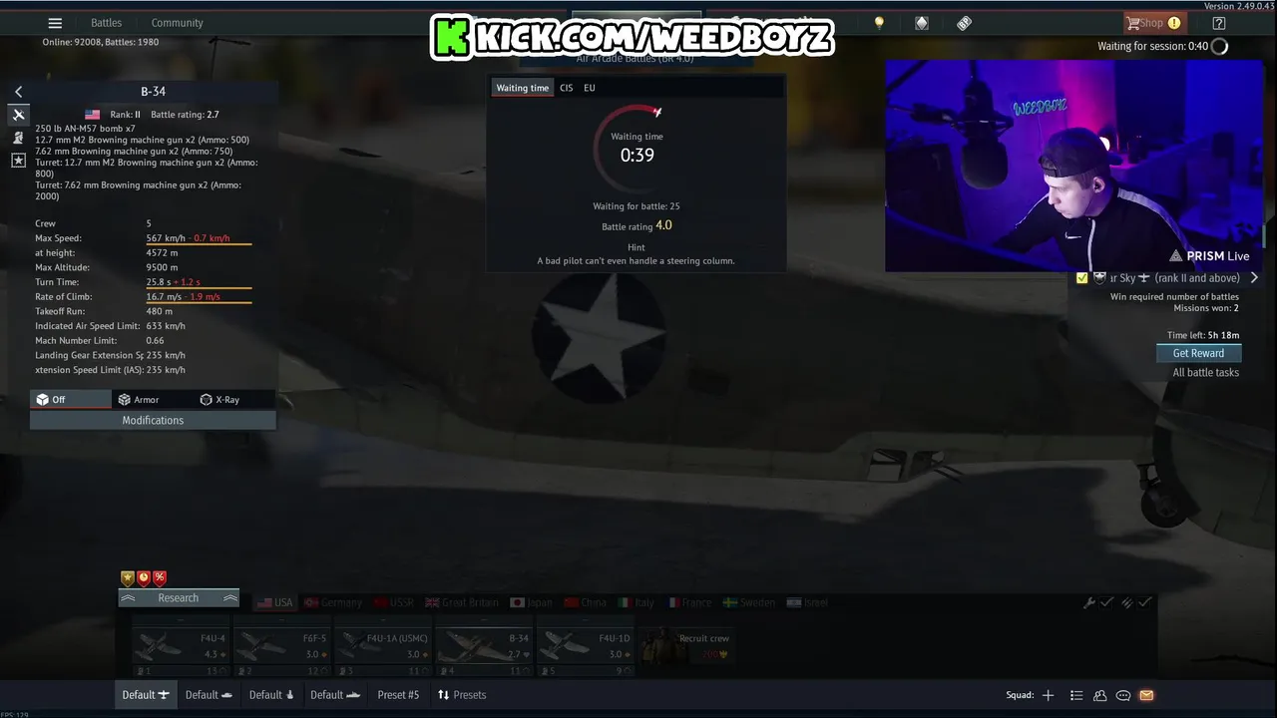Viewport: 1277px width, 718px height.
Task: Click the gold star booster badge
Action: click(127, 577)
